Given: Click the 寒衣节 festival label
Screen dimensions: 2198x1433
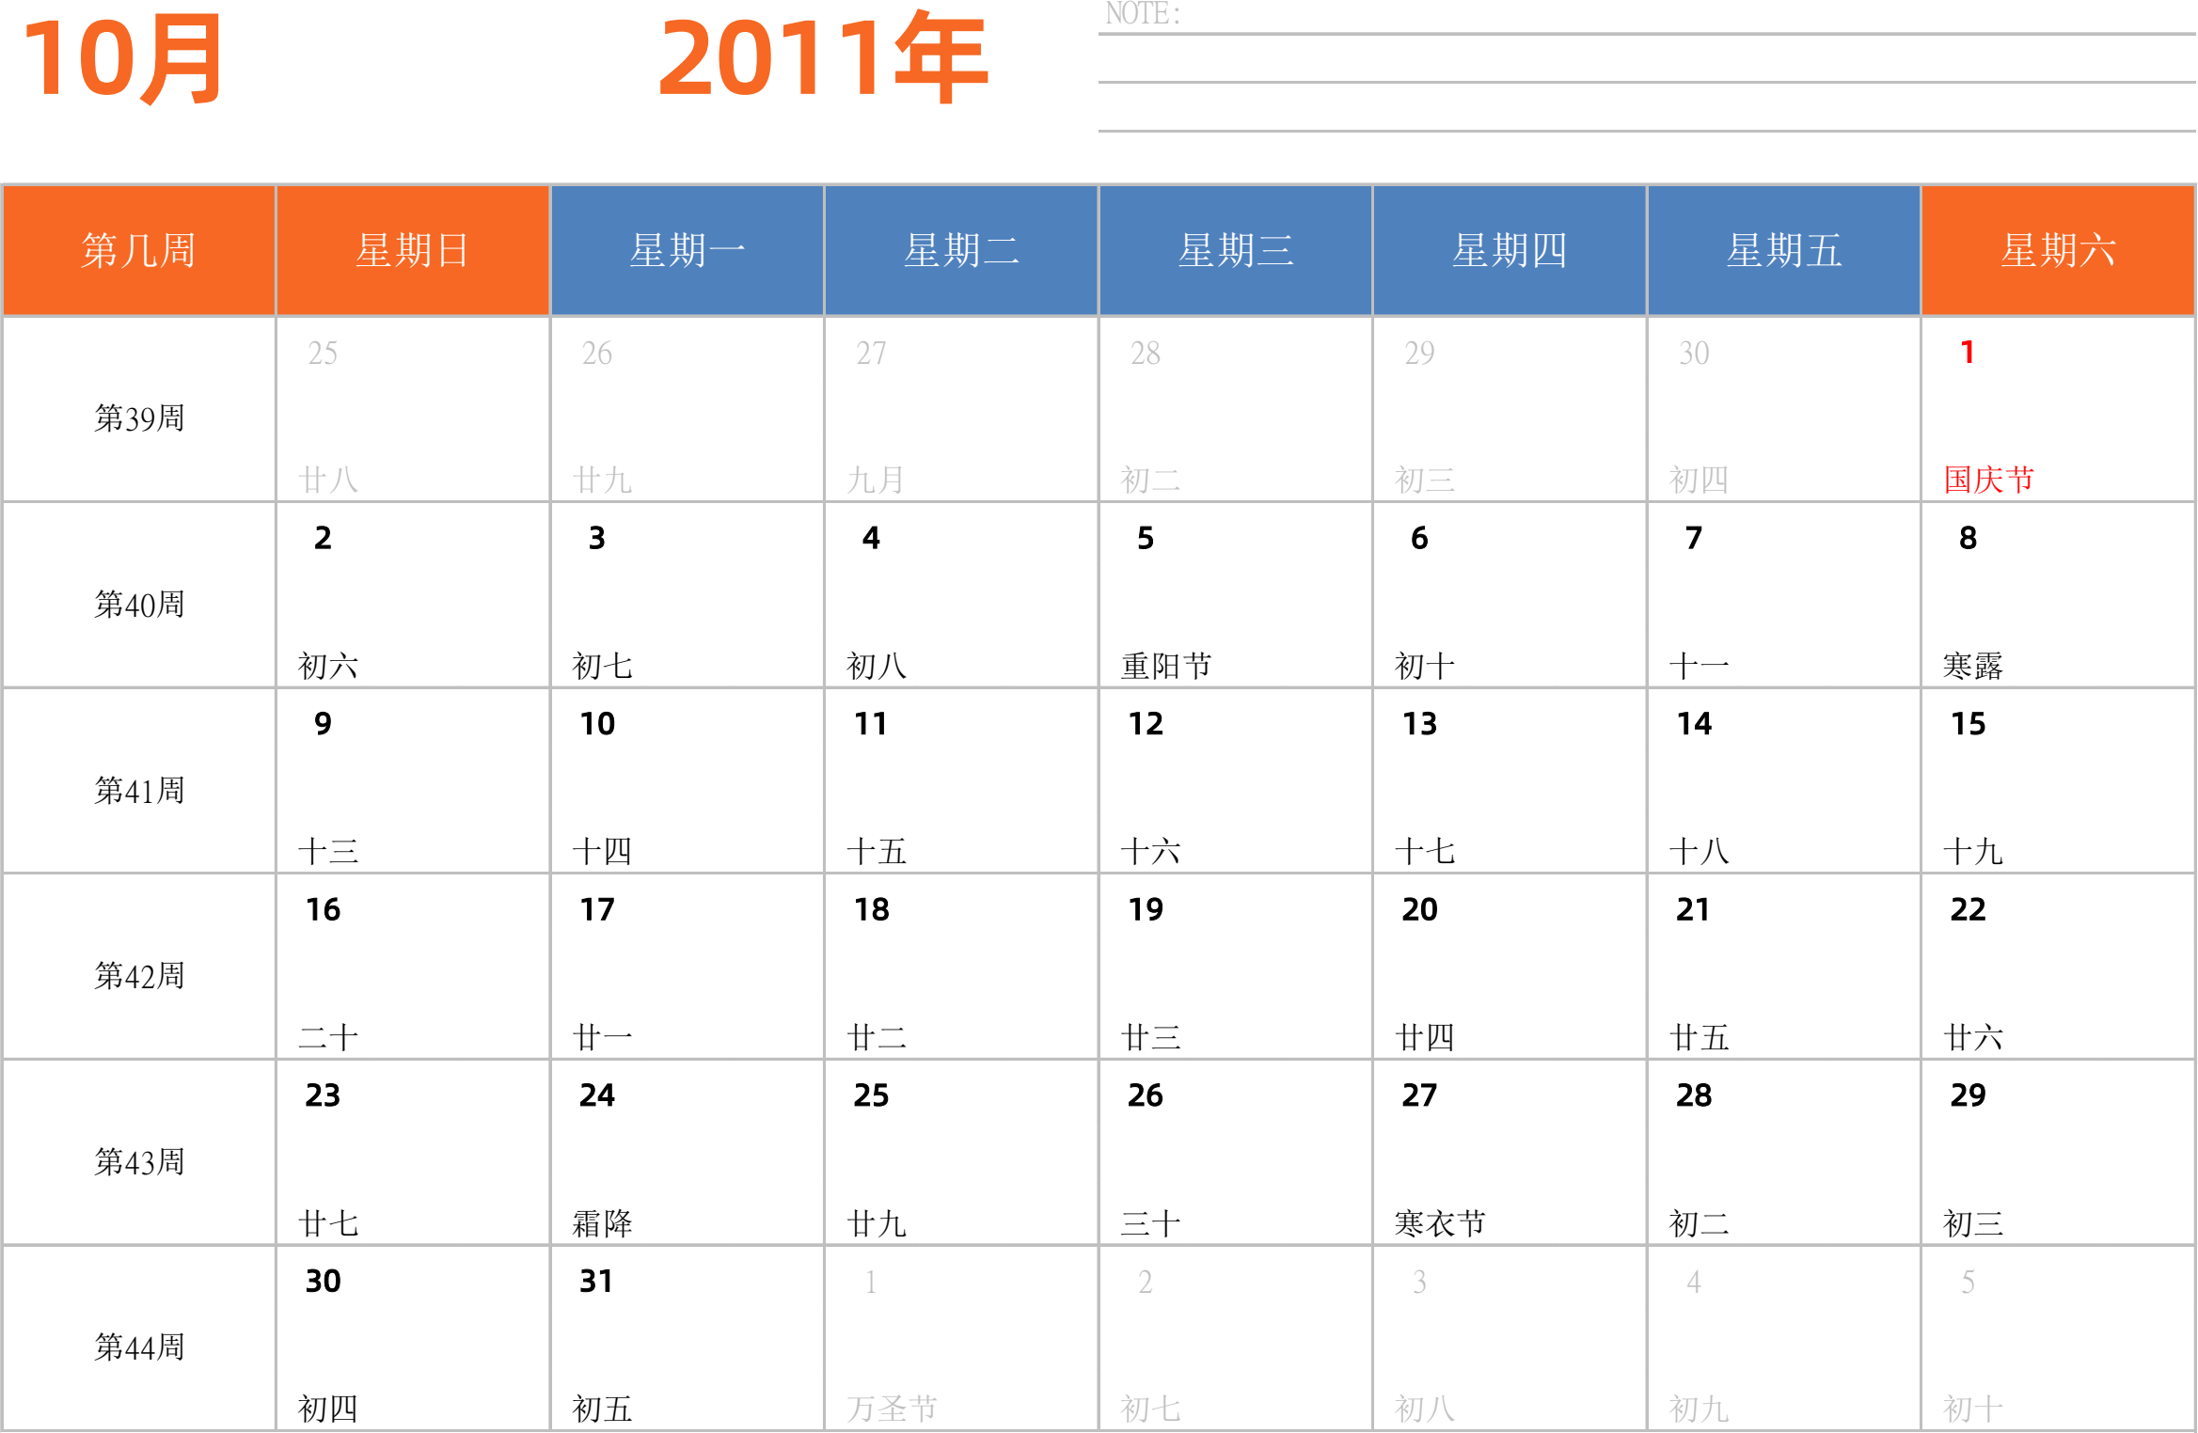Looking at the screenshot, I should 1440,1223.
